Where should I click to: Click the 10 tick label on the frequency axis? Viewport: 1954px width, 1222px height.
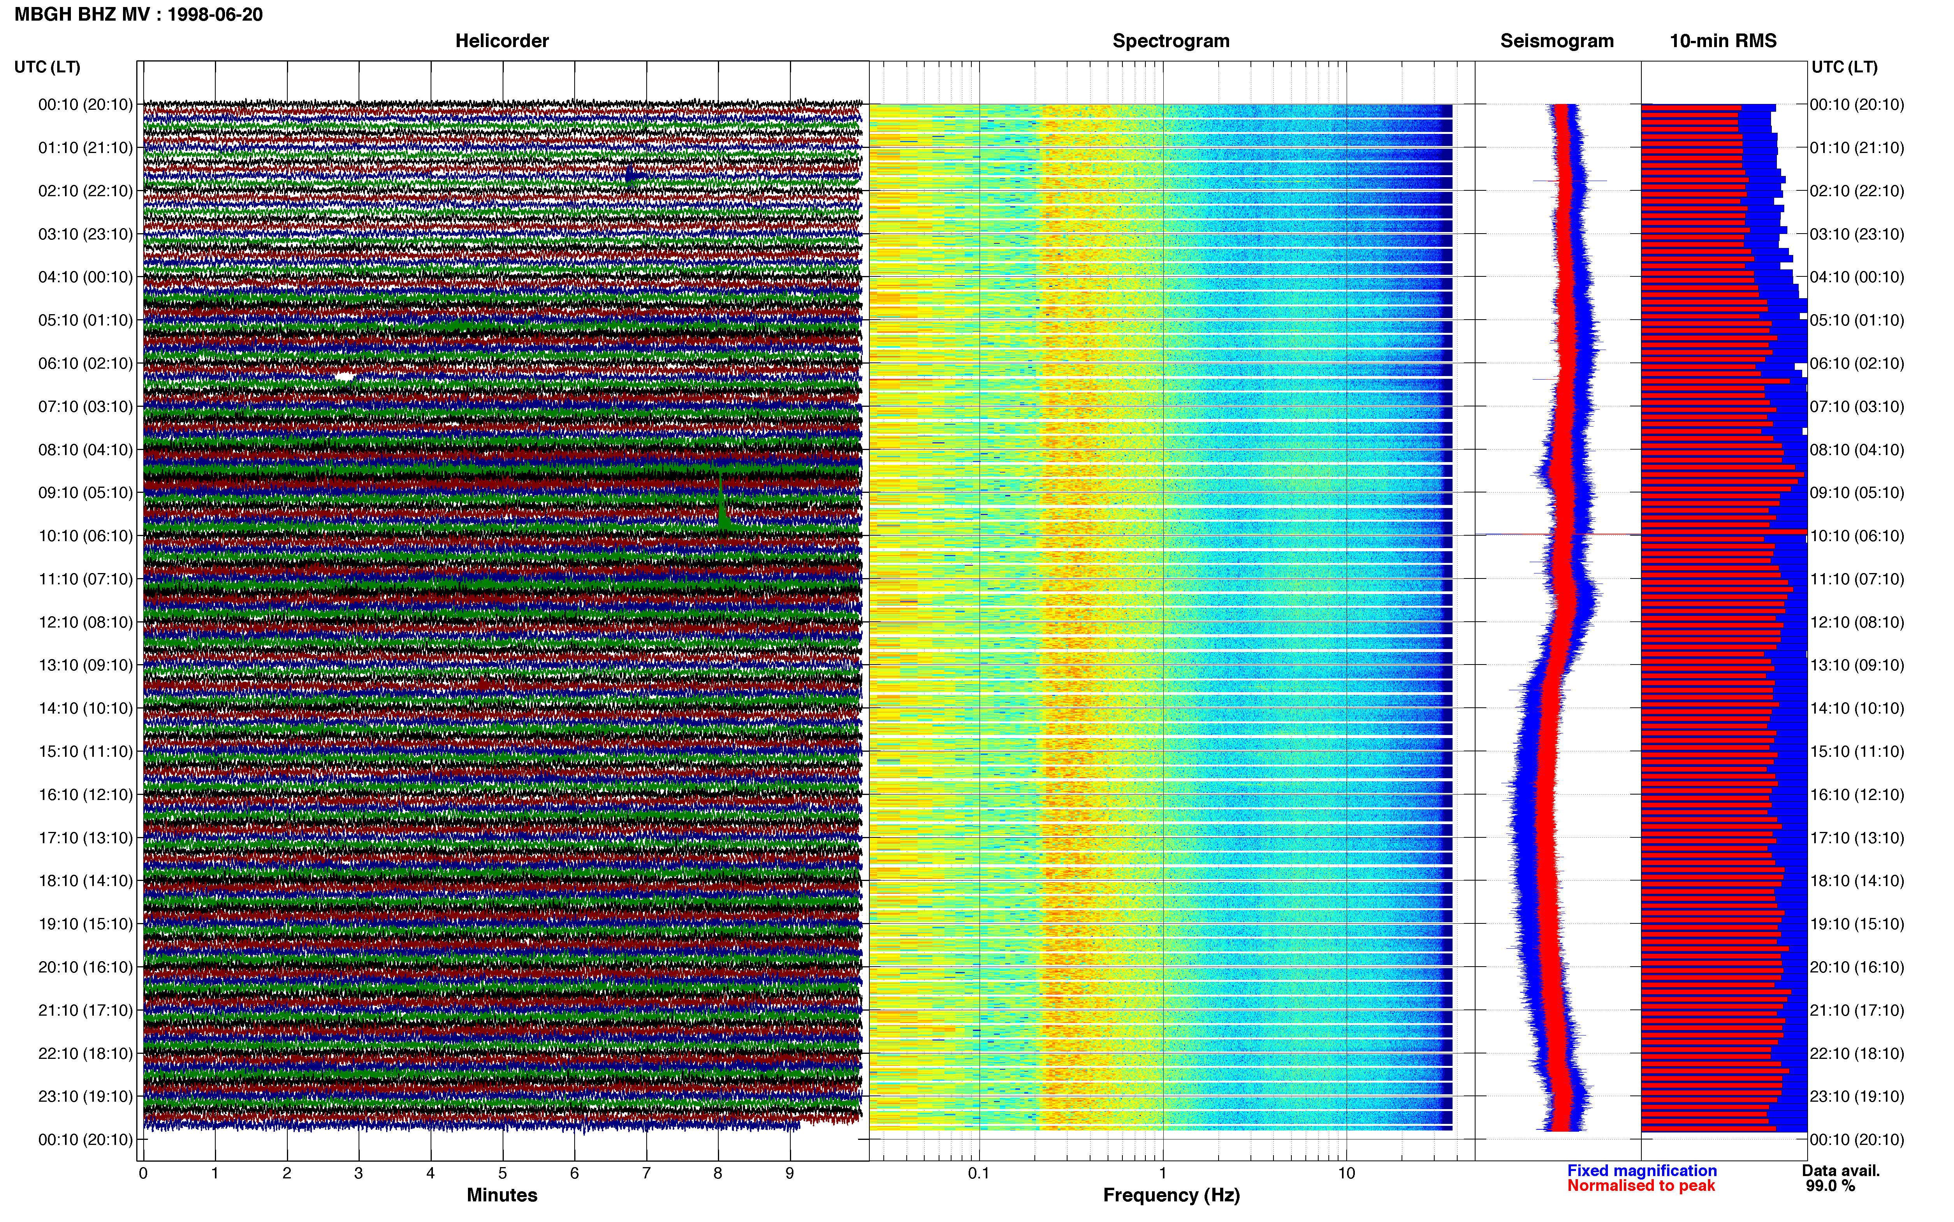[1346, 1173]
